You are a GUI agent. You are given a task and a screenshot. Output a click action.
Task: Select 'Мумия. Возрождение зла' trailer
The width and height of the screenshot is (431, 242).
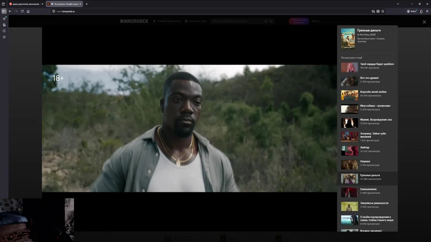click(367, 123)
